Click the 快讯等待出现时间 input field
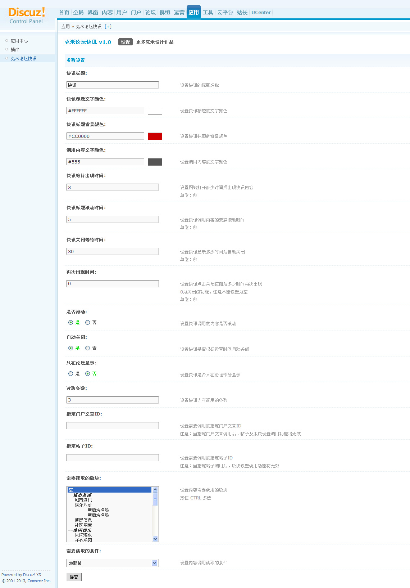Viewport: 410px width, 588px height. click(x=113, y=187)
